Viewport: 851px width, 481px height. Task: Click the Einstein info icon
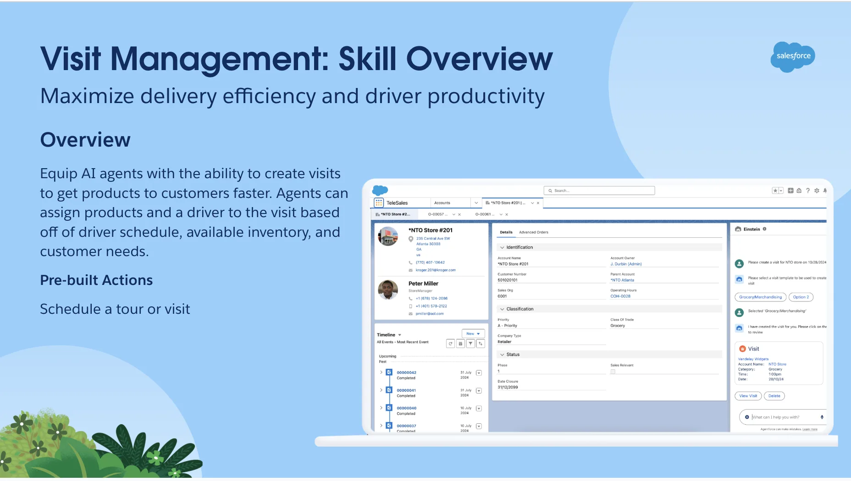coord(764,229)
